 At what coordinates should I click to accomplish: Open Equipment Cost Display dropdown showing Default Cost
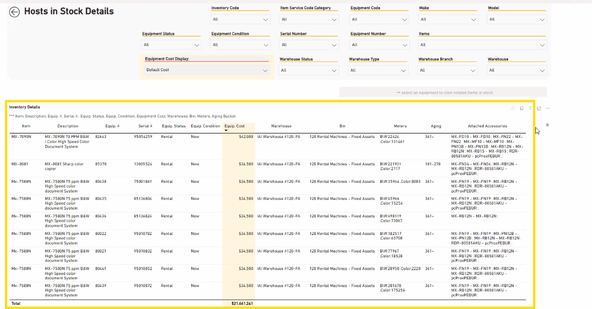click(x=207, y=70)
